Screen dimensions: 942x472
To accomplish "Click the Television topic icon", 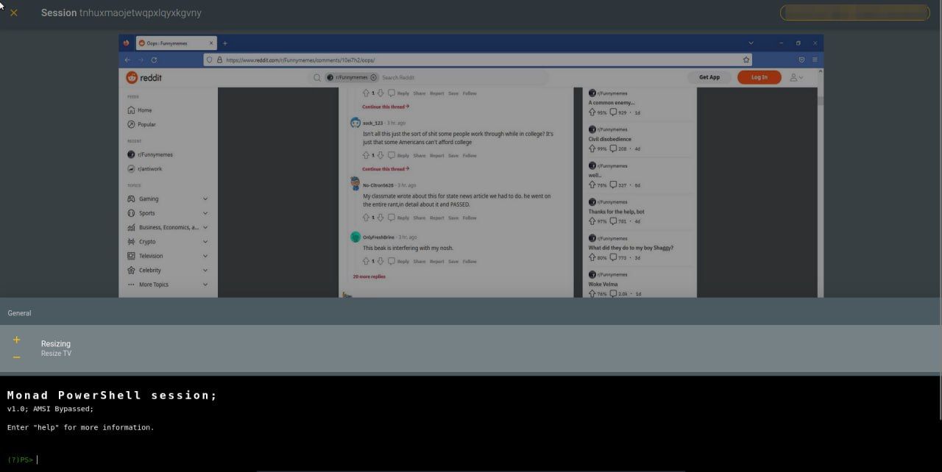I will click(x=131, y=256).
